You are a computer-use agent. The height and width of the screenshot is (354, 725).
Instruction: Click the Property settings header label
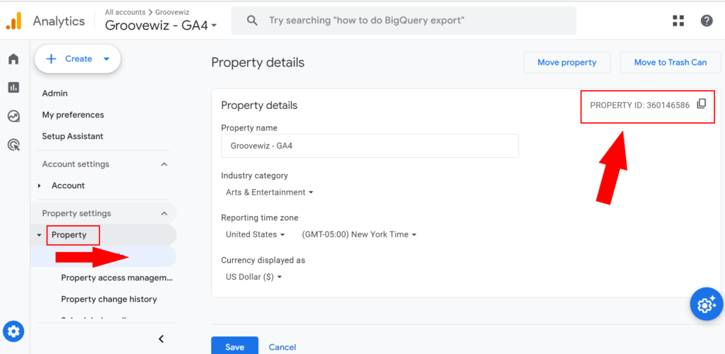[x=76, y=214]
